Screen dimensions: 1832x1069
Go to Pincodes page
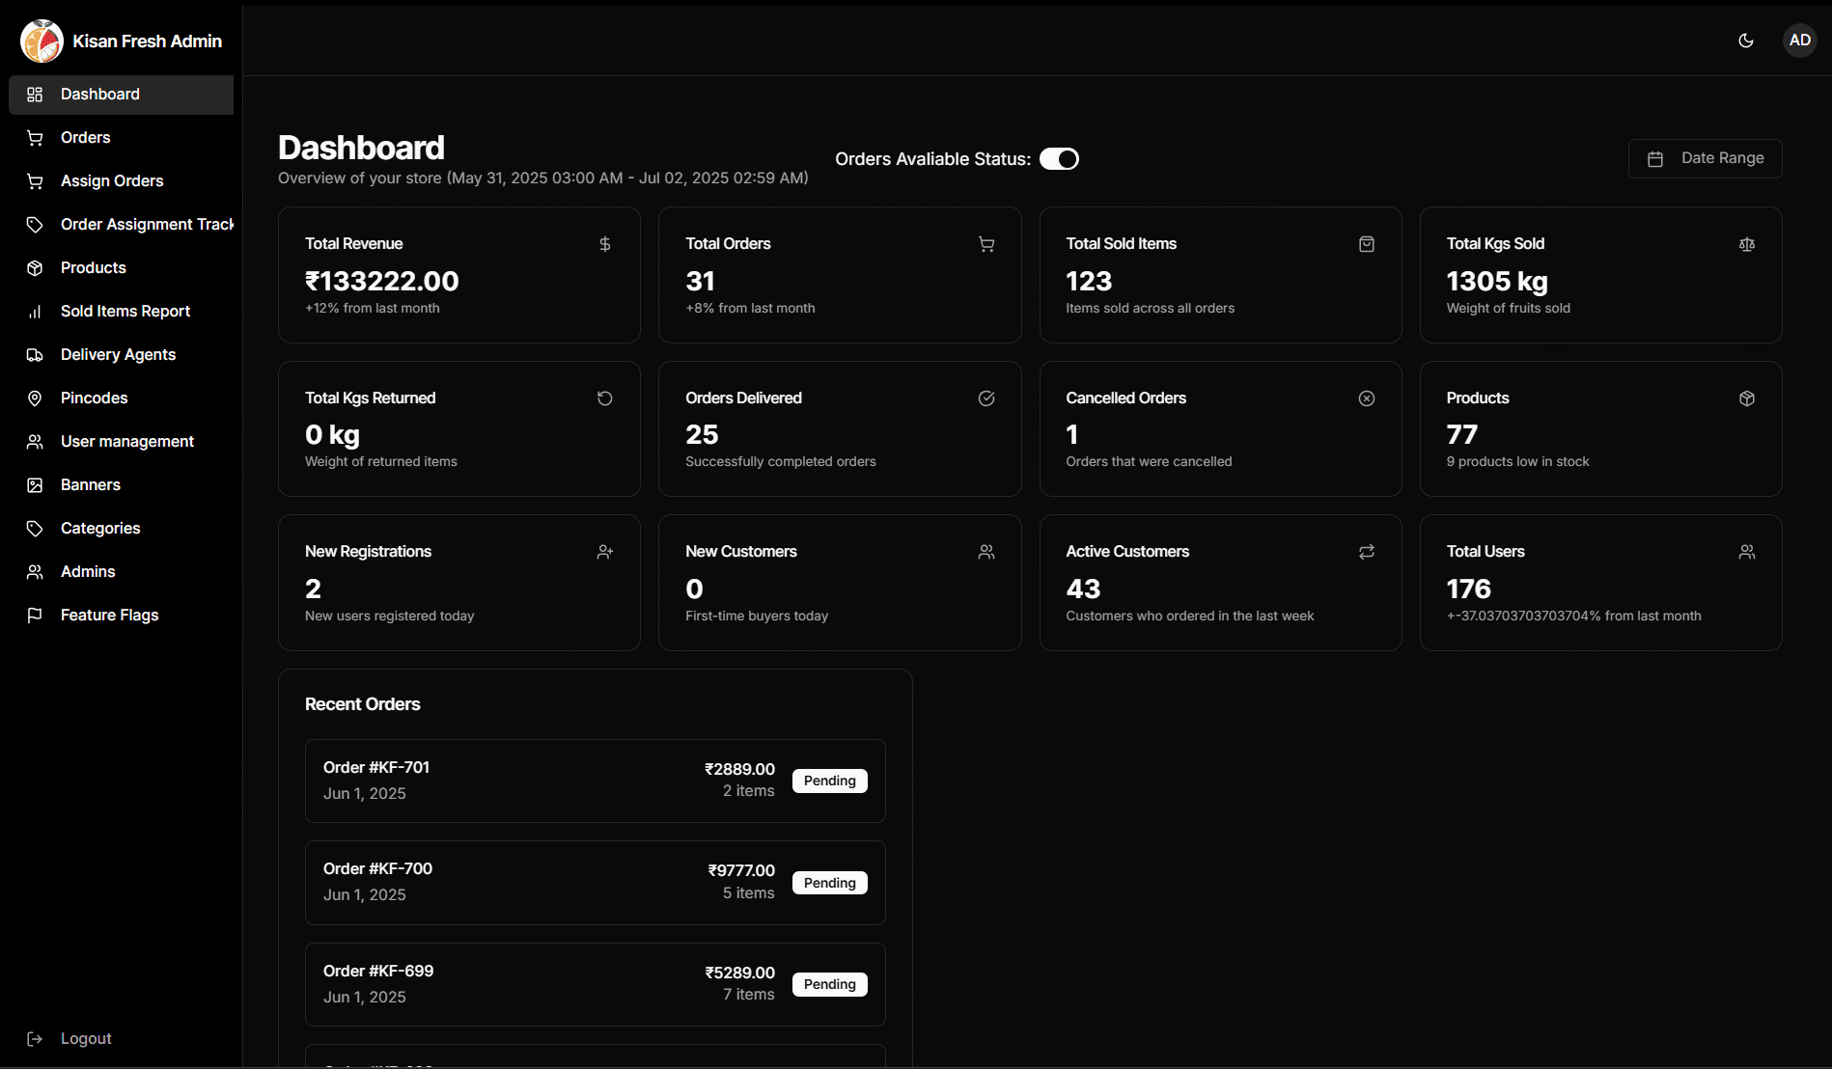click(122, 398)
